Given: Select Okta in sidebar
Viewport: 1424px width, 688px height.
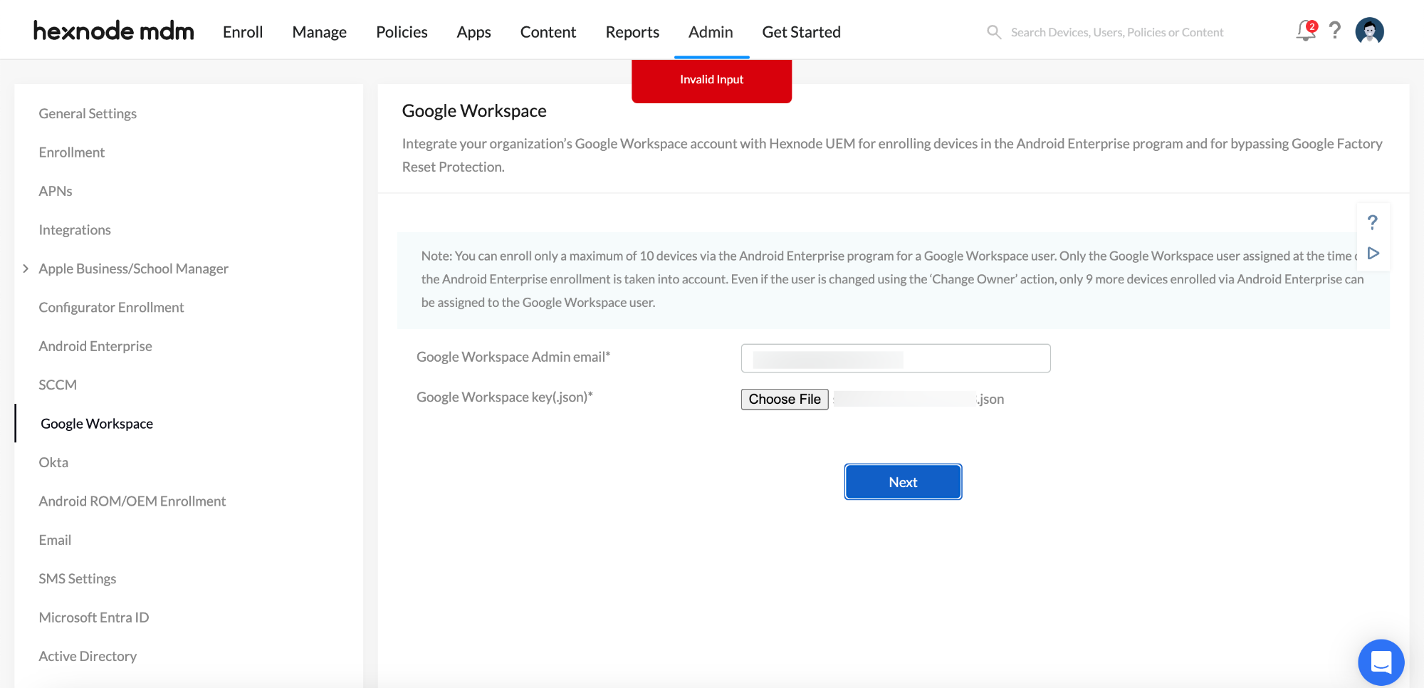Looking at the screenshot, I should pyautogui.click(x=53, y=462).
